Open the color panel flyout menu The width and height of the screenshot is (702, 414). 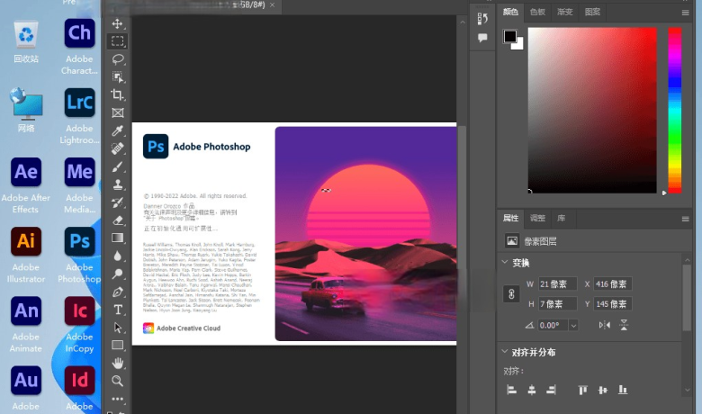click(686, 13)
